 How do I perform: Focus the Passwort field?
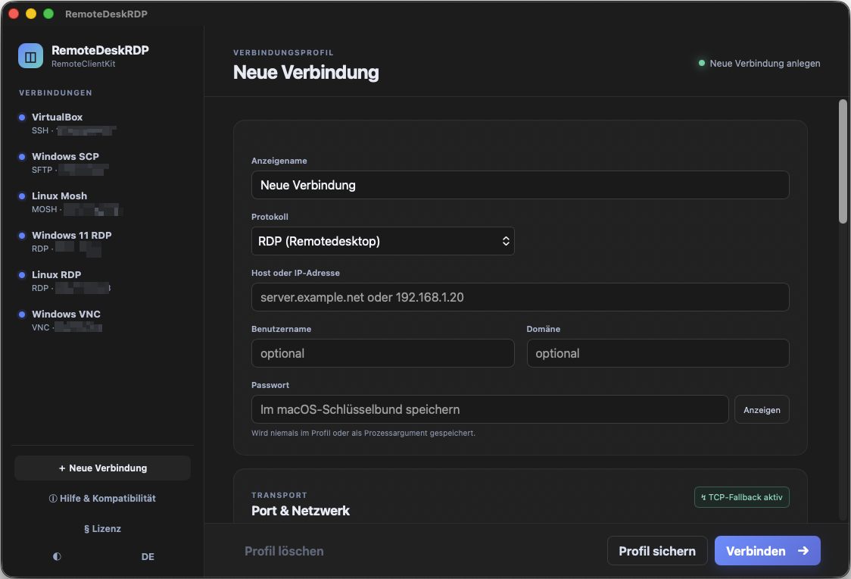[x=490, y=409]
